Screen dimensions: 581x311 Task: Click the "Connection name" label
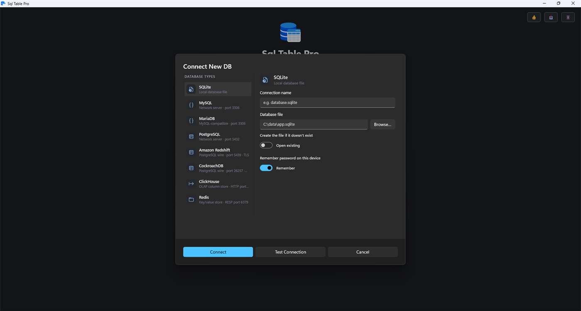275,93
